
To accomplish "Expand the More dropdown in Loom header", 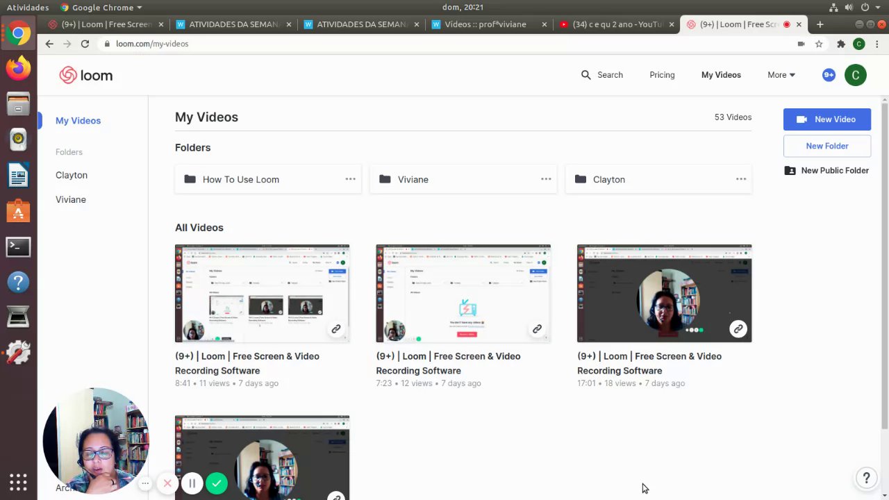I will coord(781,75).
